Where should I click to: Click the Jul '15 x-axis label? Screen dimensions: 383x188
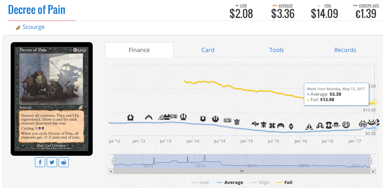[x=273, y=141]
